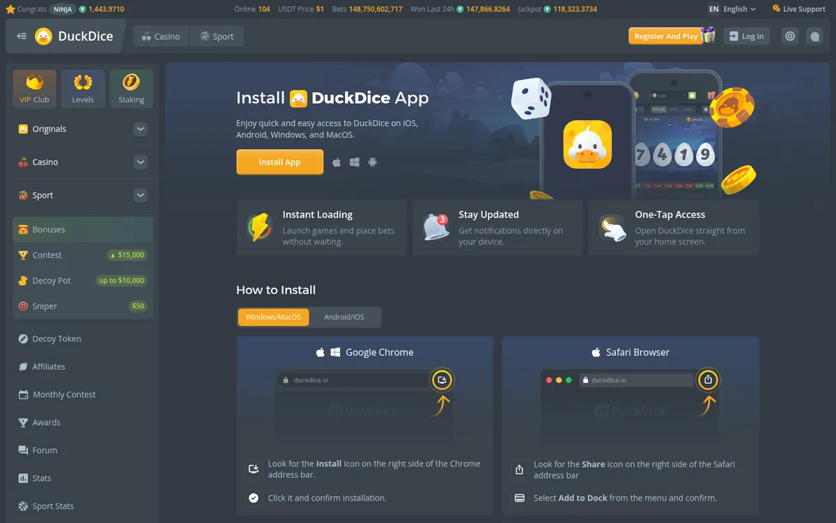The height and width of the screenshot is (523, 836).
Task: Click the One-Tap Access hand icon
Action: pyautogui.click(x=613, y=227)
